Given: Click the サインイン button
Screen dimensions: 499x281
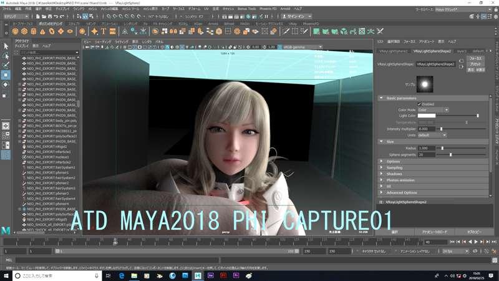Looking at the screenshot, I should click(296, 16).
